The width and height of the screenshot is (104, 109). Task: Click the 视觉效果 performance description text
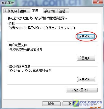[42, 28]
